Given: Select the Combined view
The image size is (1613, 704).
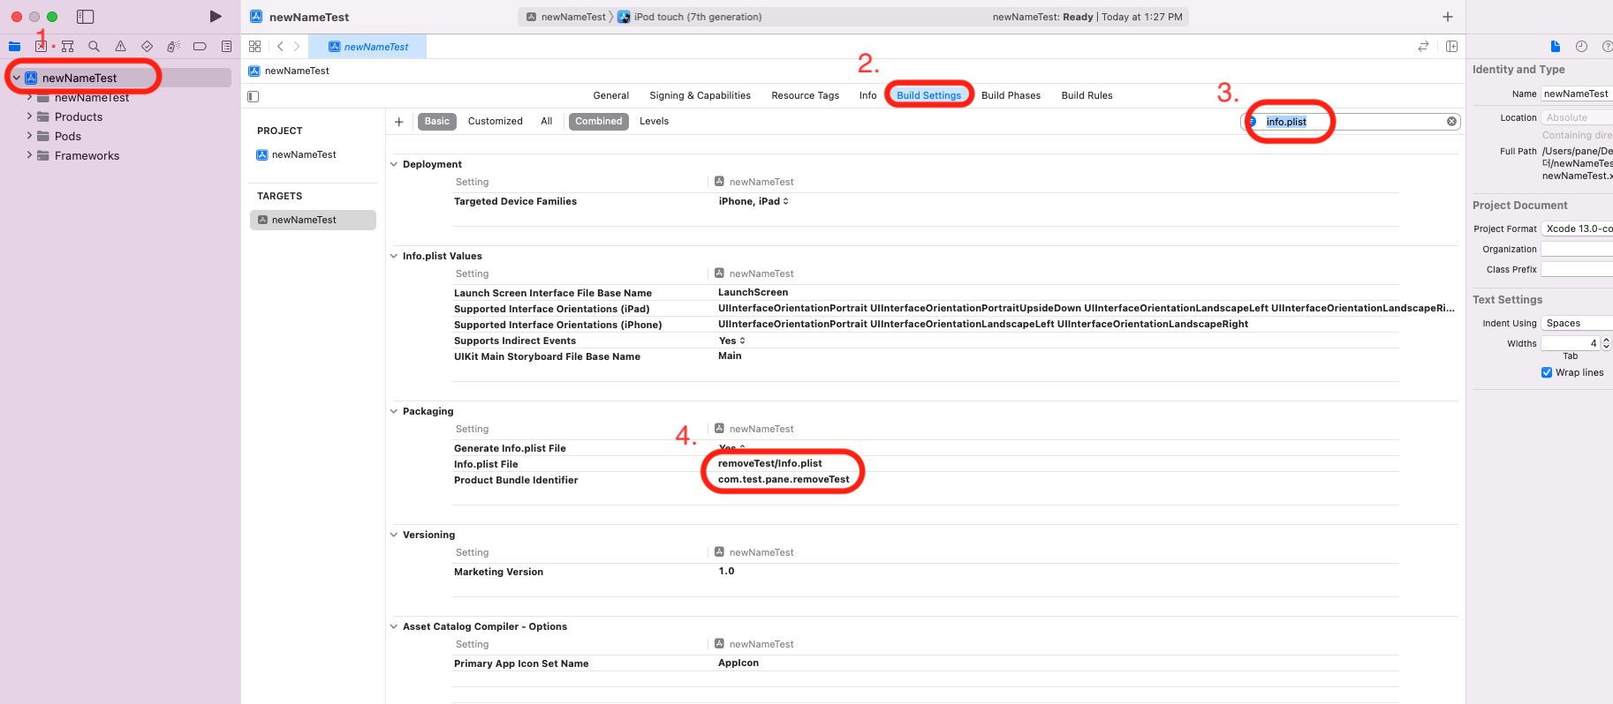Looking at the screenshot, I should point(599,121).
